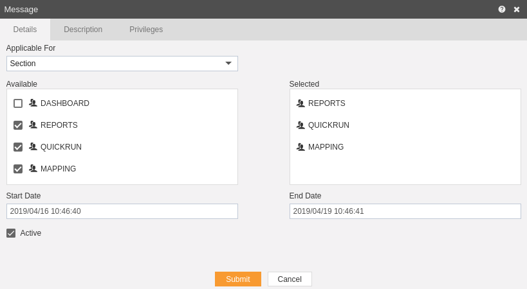The height and width of the screenshot is (289, 527).
Task: Select the MAPPING user icon in Selected list
Action: click(300, 146)
